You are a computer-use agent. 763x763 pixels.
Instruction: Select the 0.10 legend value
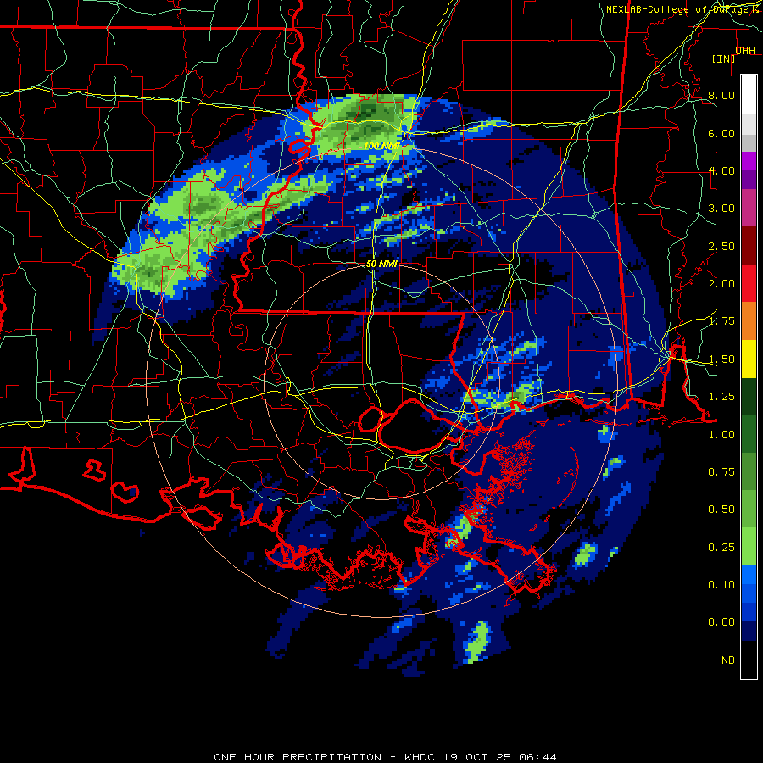tap(721, 585)
